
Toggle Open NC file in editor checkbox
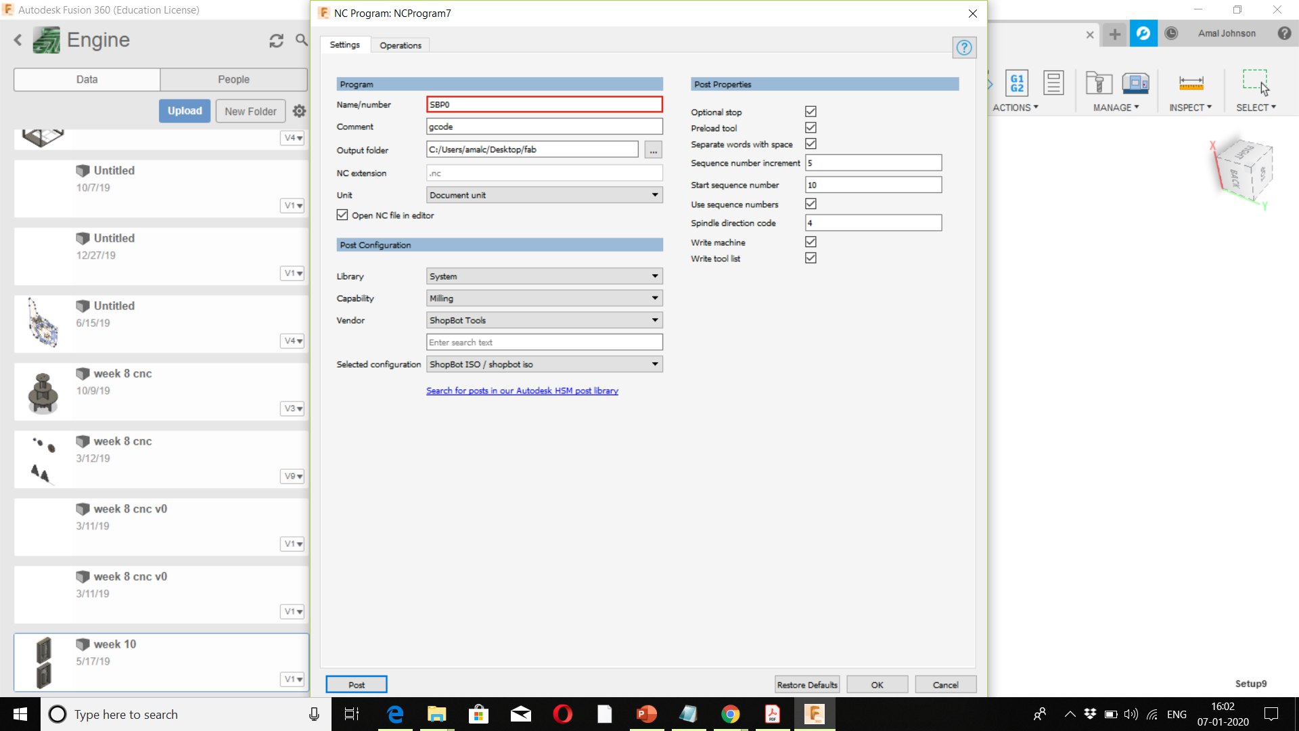342,215
